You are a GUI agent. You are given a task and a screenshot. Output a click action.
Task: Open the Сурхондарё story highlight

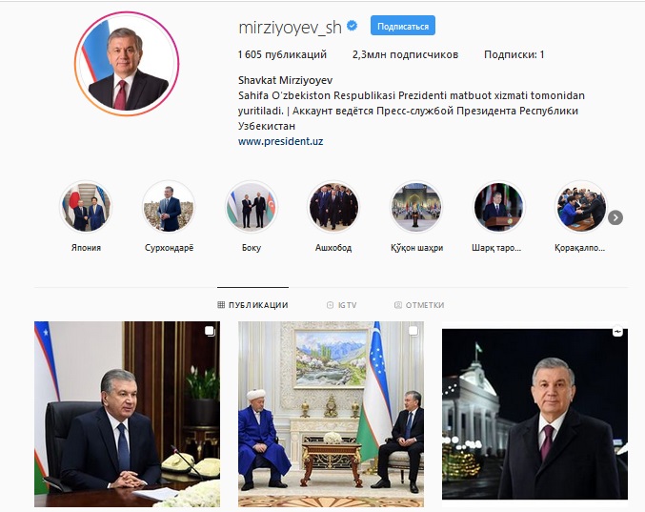click(x=169, y=207)
